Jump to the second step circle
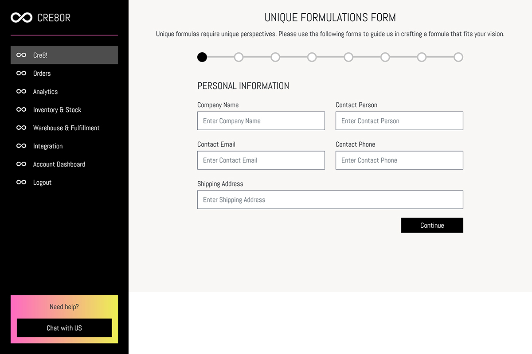This screenshot has width=532, height=354. (239, 57)
